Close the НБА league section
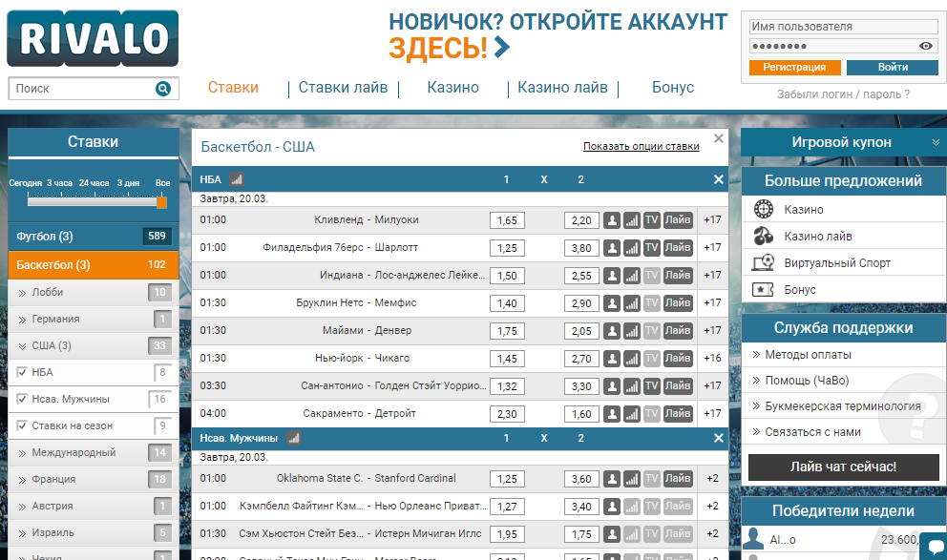Image resolution: width=947 pixels, height=560 pixels. pos(718,179)
